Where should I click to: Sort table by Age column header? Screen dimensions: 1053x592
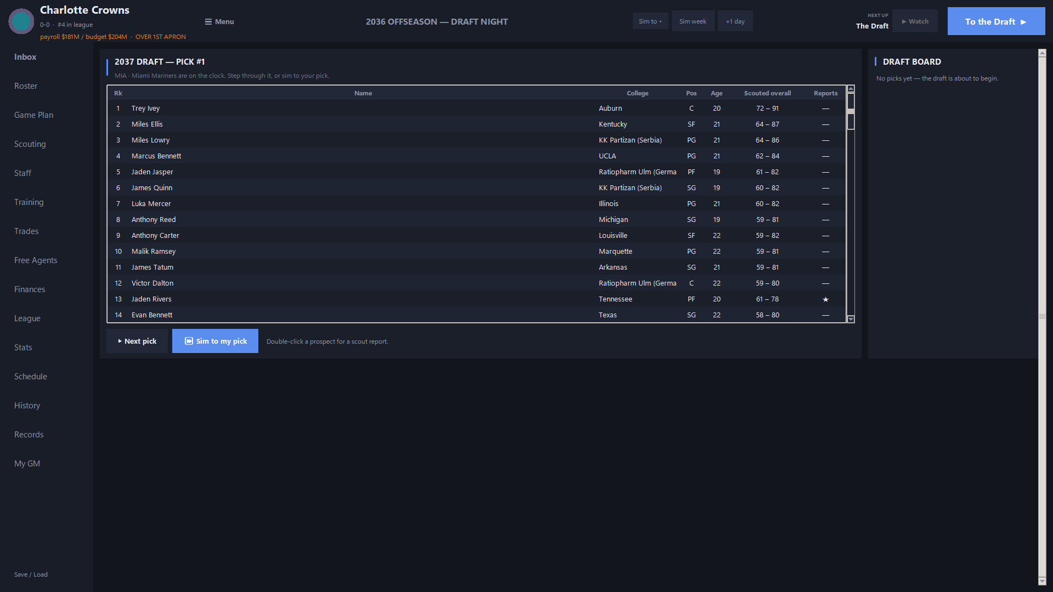point(716,93)
